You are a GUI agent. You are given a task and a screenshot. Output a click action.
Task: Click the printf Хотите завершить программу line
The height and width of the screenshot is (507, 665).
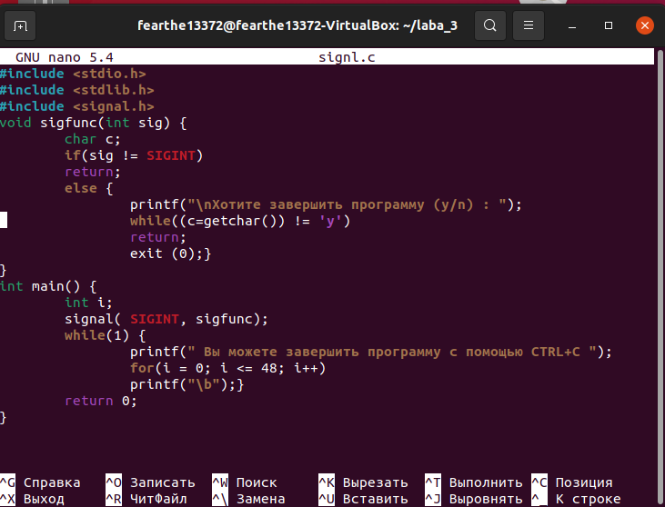326,204
